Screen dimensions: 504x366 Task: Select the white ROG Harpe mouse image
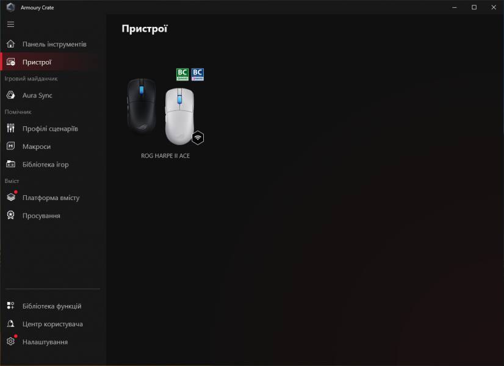point(179,117)
